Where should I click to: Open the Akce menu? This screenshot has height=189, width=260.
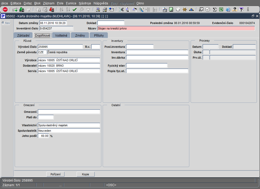(5, 3)
